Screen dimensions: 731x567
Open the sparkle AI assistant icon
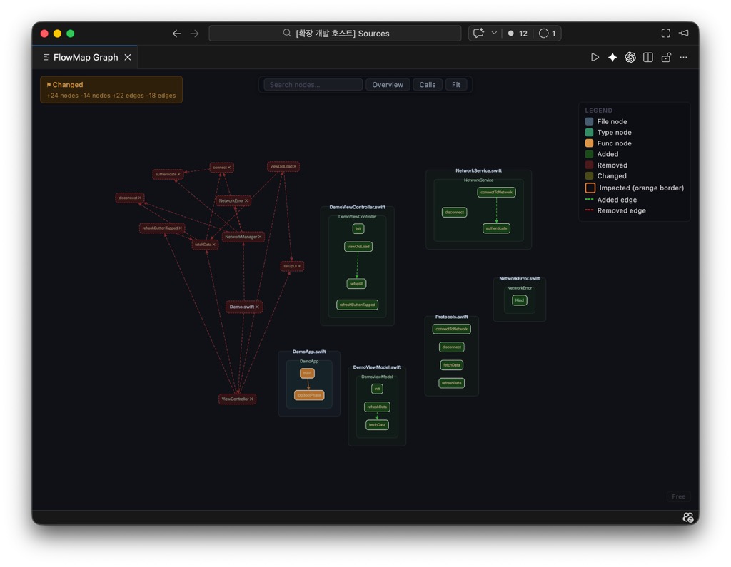[612, 57]
